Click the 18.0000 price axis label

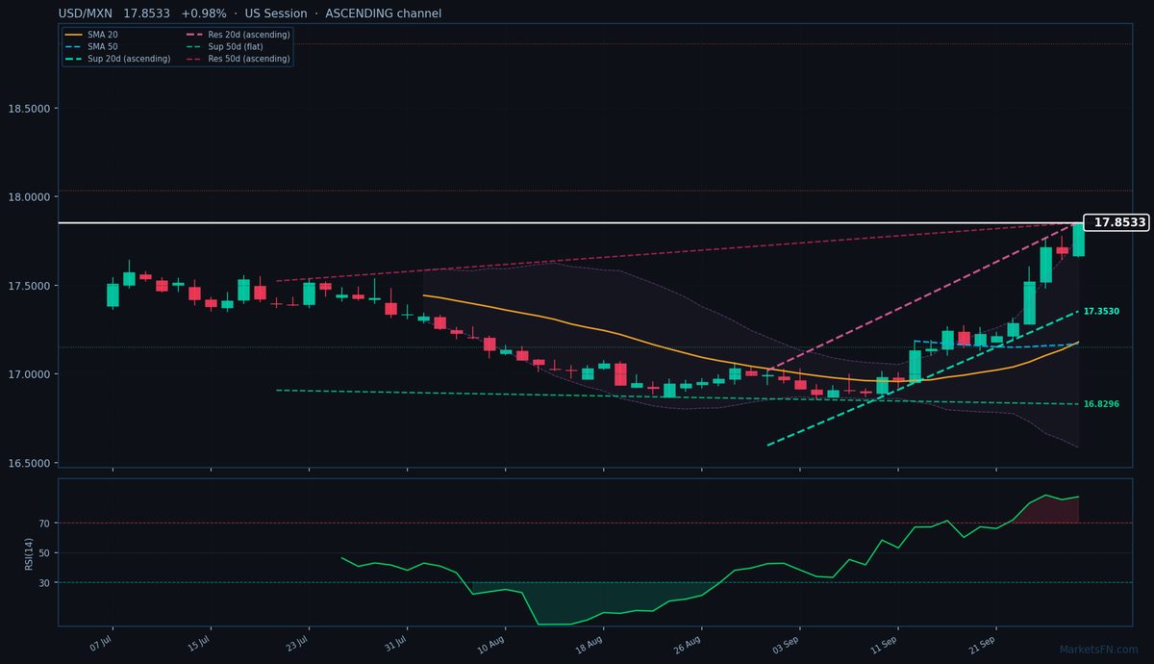(x=29, y=197)
